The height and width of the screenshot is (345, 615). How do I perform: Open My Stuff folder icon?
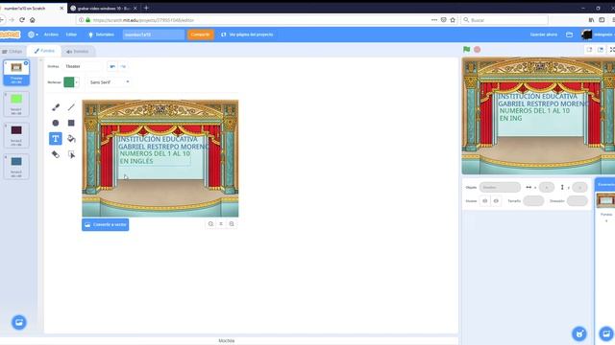tap(570, 34)
